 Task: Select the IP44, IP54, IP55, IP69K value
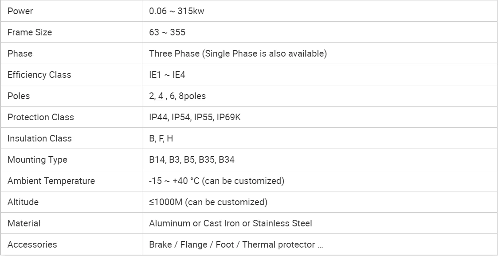[195, 117]
